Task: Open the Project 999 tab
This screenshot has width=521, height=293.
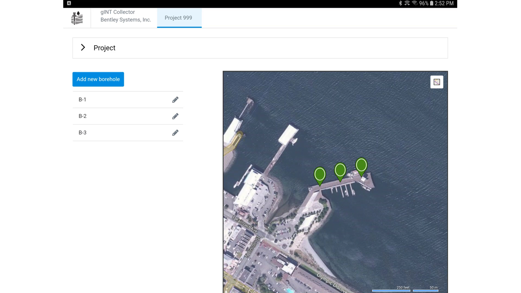Action: coord(179,18)
